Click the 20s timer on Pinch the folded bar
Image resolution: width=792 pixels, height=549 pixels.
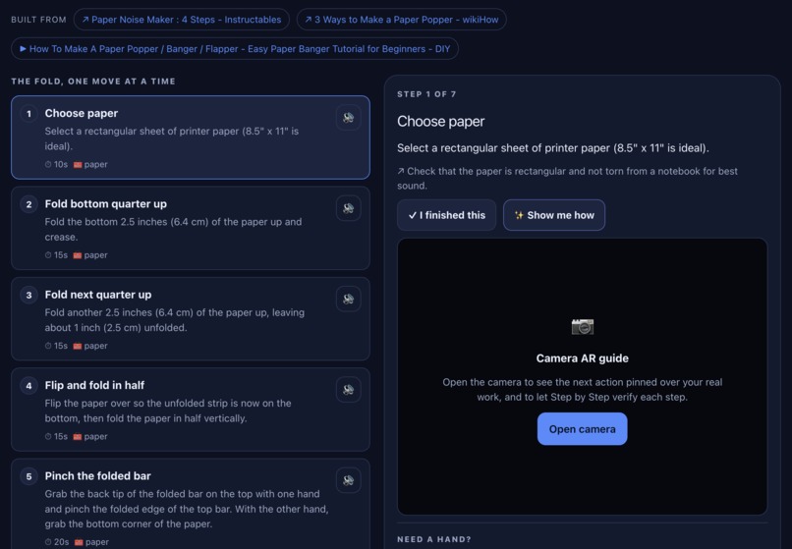(x=57, y=542)
